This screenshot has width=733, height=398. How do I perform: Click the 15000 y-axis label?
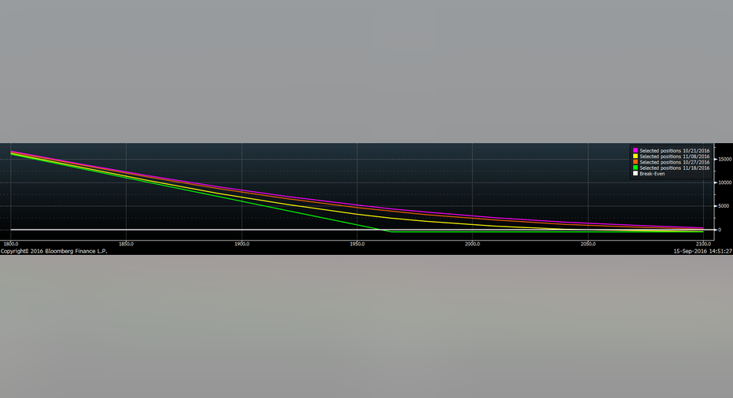[x=725, y=159]
